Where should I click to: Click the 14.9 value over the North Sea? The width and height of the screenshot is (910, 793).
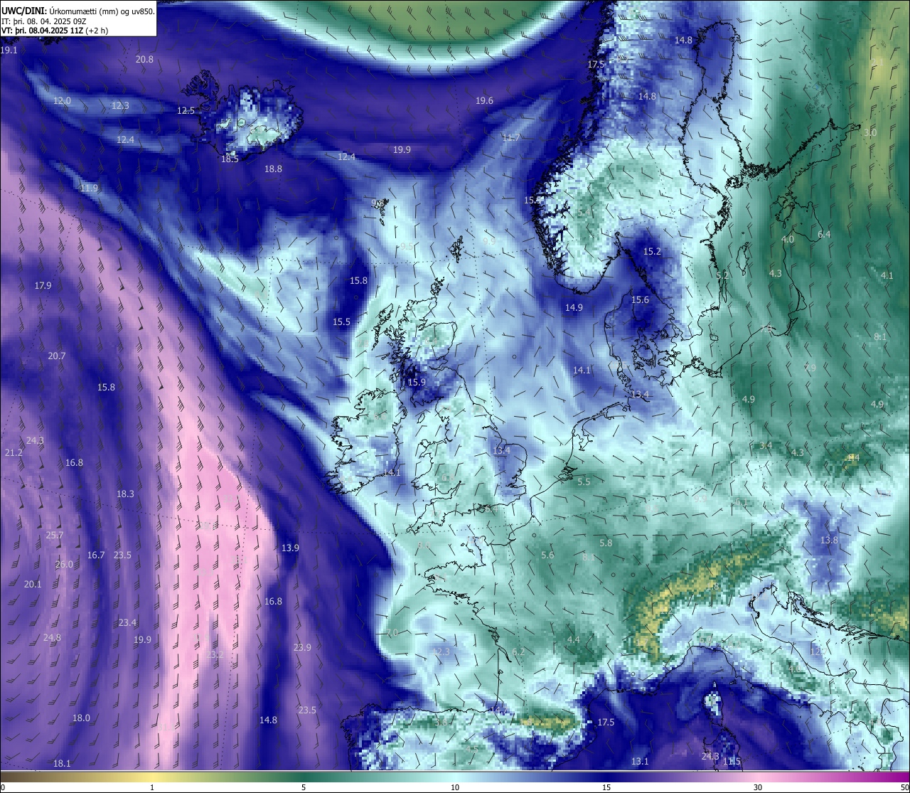point(574,308)
